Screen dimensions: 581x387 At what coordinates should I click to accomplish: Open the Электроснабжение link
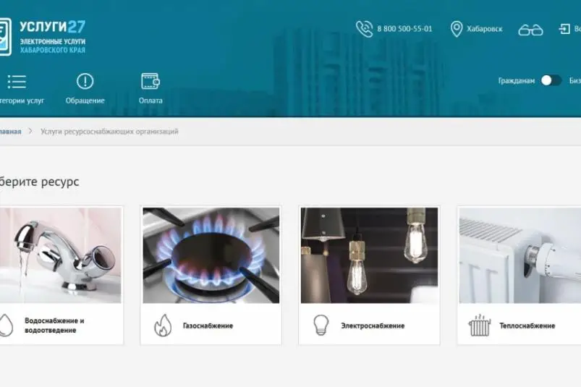coord(373,326)
